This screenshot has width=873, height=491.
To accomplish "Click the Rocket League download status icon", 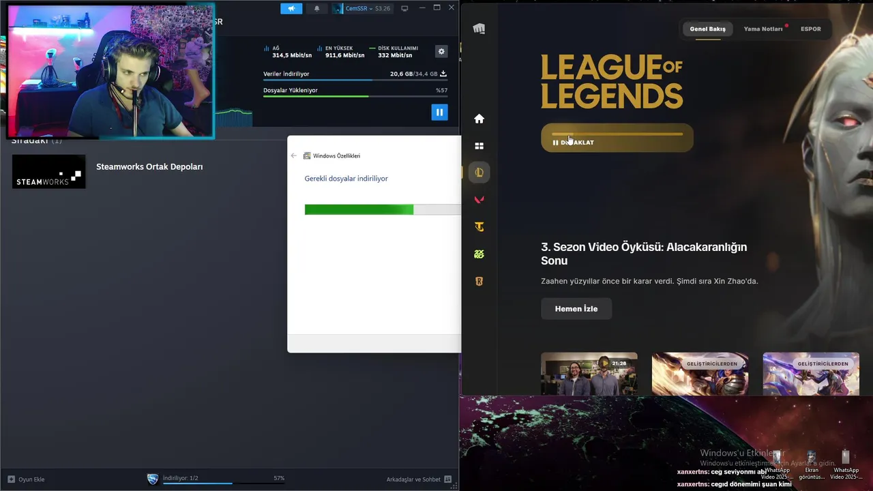I will point(153,479).
